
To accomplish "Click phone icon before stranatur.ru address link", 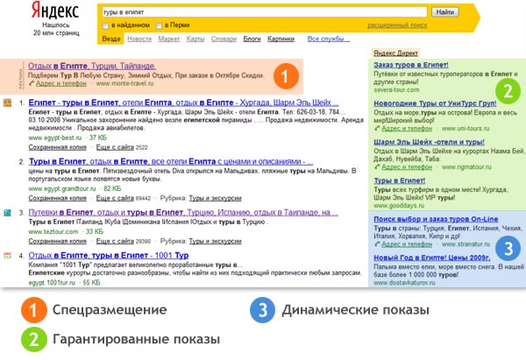I will coord(377,244).
